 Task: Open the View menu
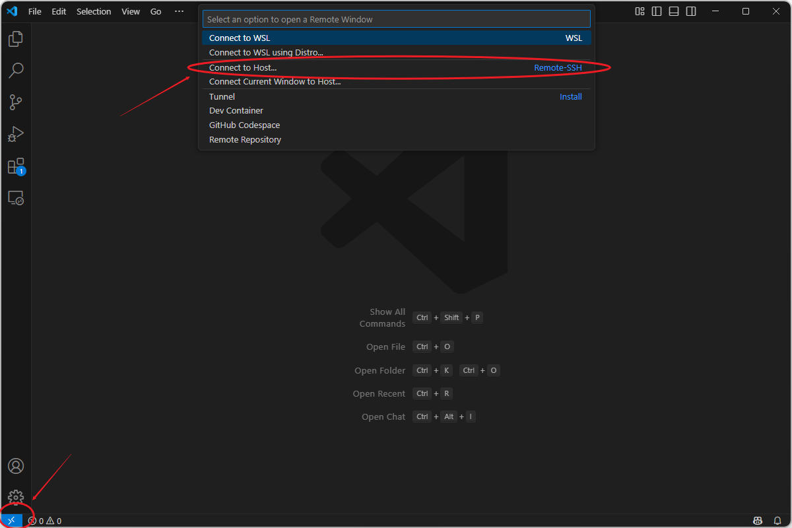pyautogui.click(x=131, y=11)
